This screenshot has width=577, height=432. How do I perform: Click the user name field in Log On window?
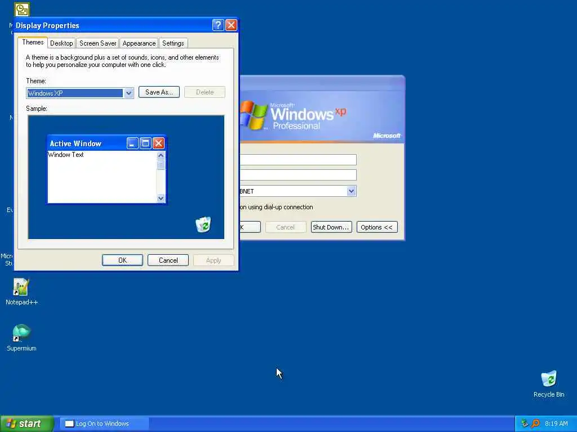(299, 160)
